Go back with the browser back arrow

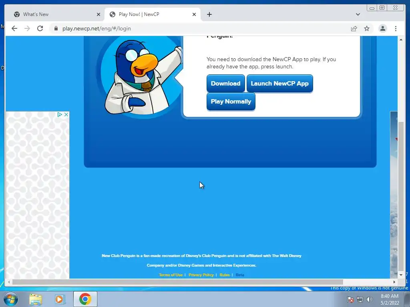click(x=14, y=28)
